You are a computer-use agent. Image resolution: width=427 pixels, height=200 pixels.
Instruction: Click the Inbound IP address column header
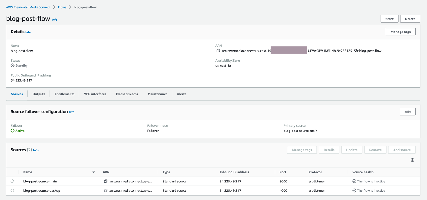coord(234,172)
